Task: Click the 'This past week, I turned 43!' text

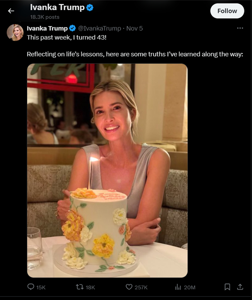Action: 67,37
